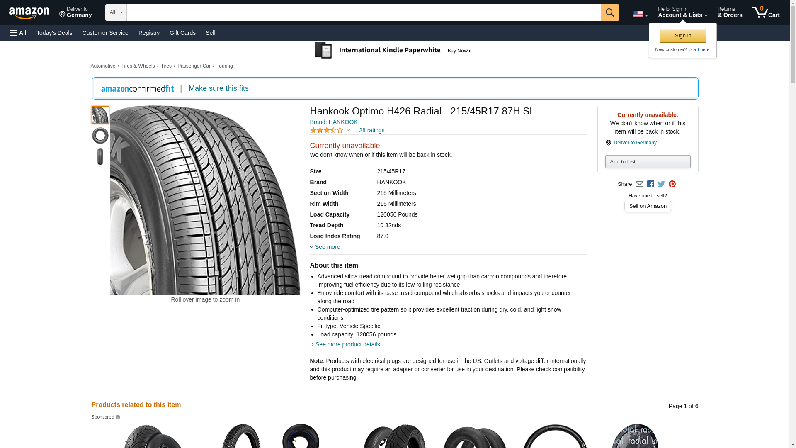Share this tire on Pinterest
796x448 pixels.
tap(672, 184)
